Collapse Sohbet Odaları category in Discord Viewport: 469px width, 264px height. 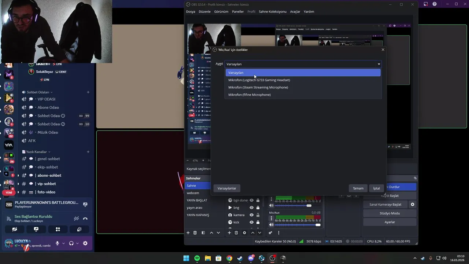[37, 92]
